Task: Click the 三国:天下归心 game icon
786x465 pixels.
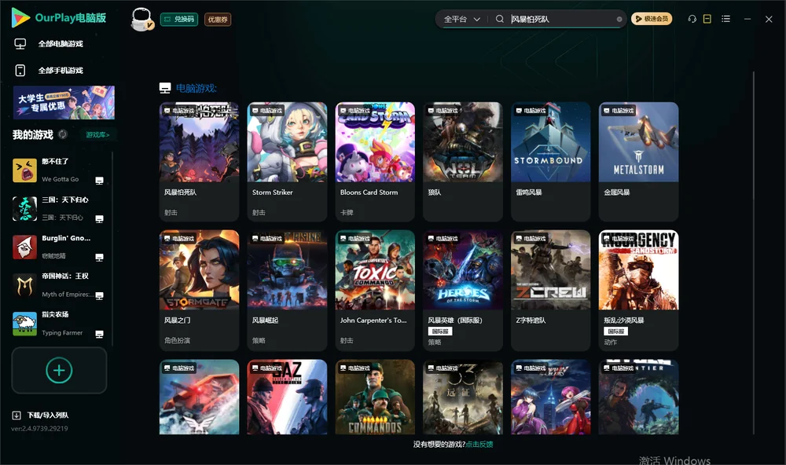Action: click(24, 208)
